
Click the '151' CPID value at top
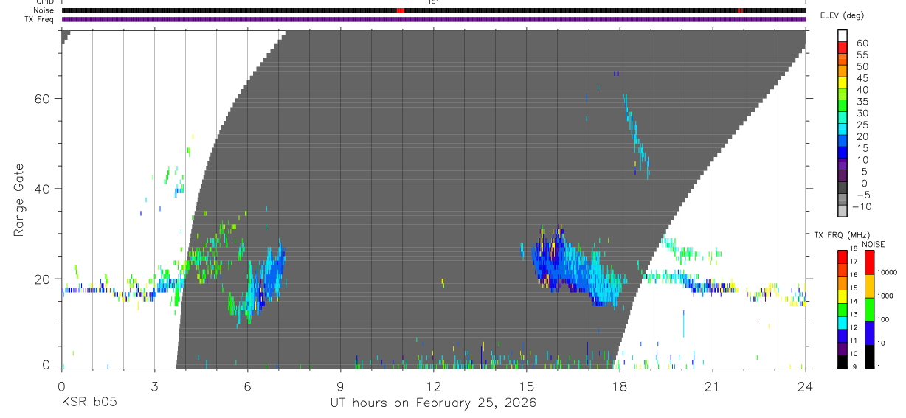(434, 2)
